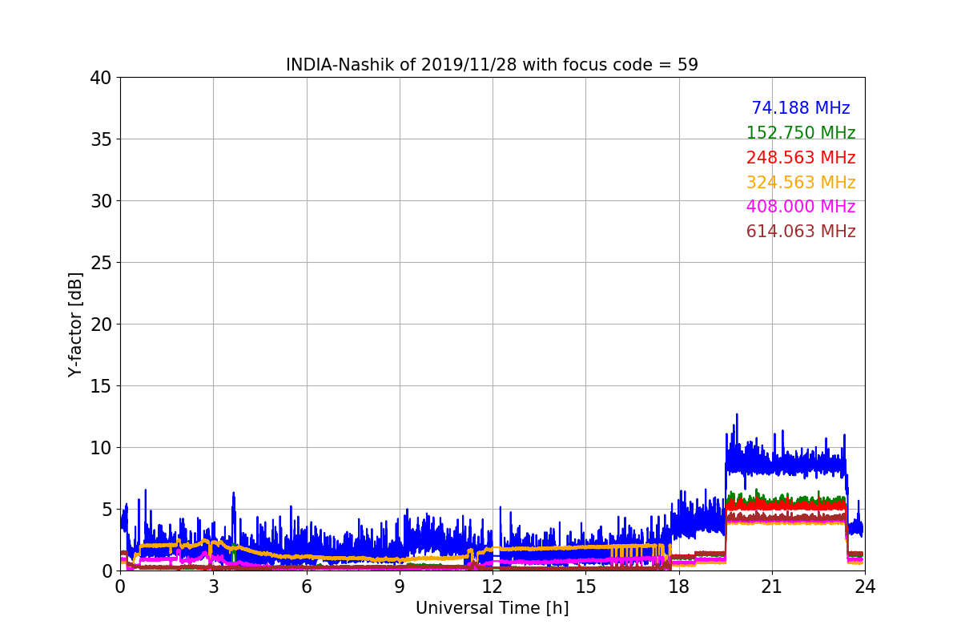Click the x-axis tick label 3
Viewport: 961px width, 641px height.
tap(213, 587)
